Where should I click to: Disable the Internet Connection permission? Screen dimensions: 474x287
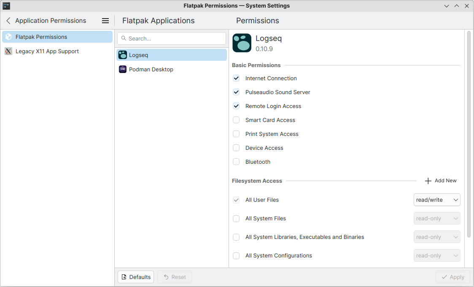pos(236,79)
